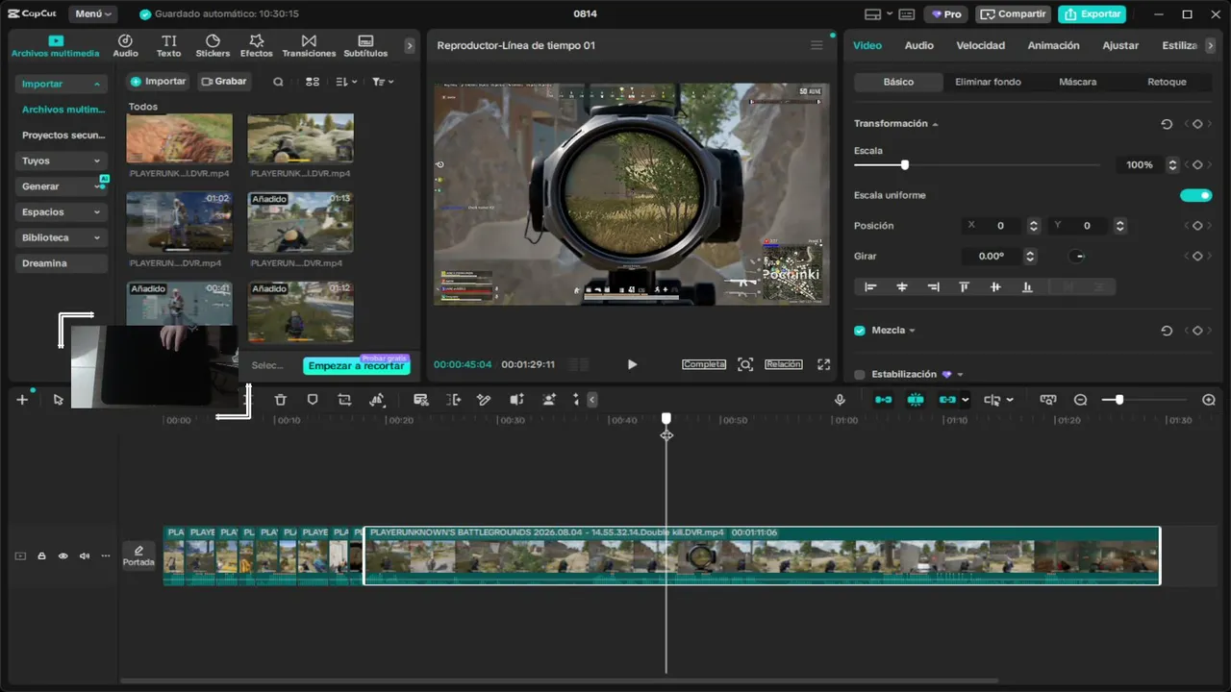
Task: Open the Stickers panel
Action: tap(213, 45)
